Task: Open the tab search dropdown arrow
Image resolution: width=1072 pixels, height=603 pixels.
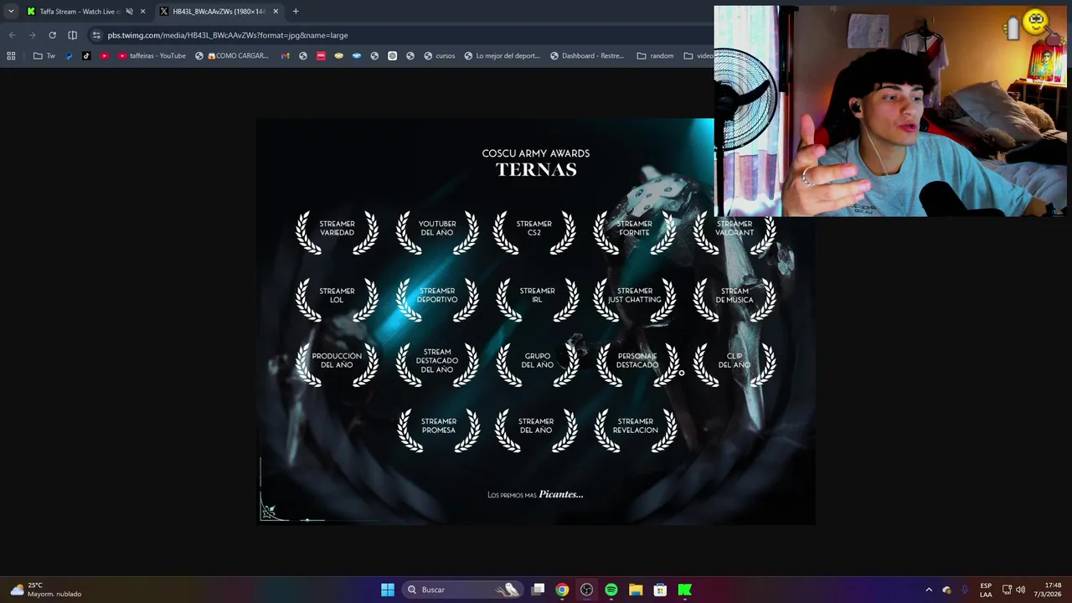Action: 11,11
